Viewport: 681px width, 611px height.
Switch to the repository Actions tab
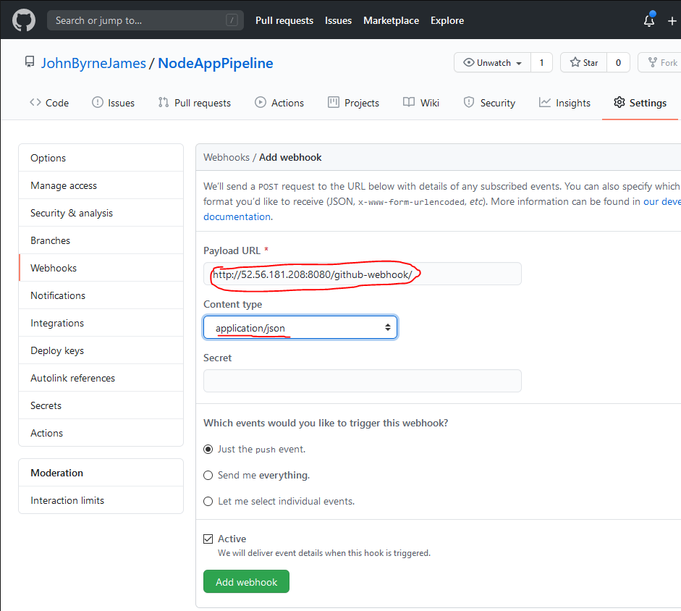(x=279, y=103)
